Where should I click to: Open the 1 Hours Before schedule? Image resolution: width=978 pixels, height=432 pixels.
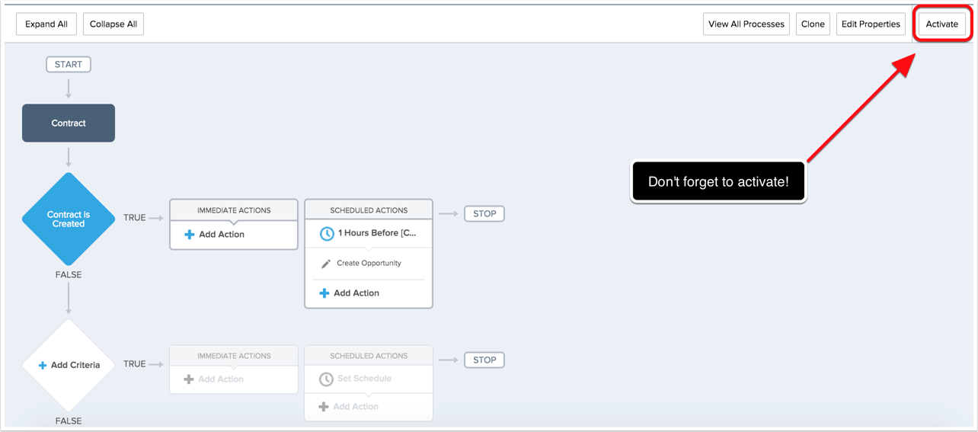377,233
